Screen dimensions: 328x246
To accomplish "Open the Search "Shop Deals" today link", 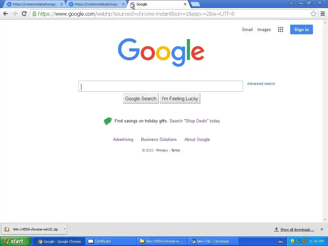I will tap(194, 121).
